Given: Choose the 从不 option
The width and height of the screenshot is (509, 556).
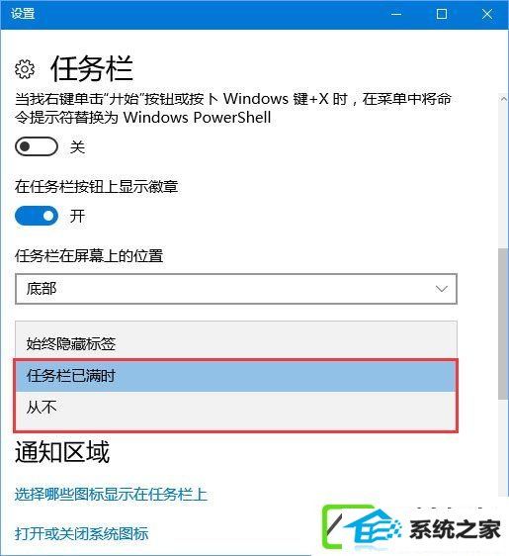Looking at the screenshot, I should (x=236, y=407).
